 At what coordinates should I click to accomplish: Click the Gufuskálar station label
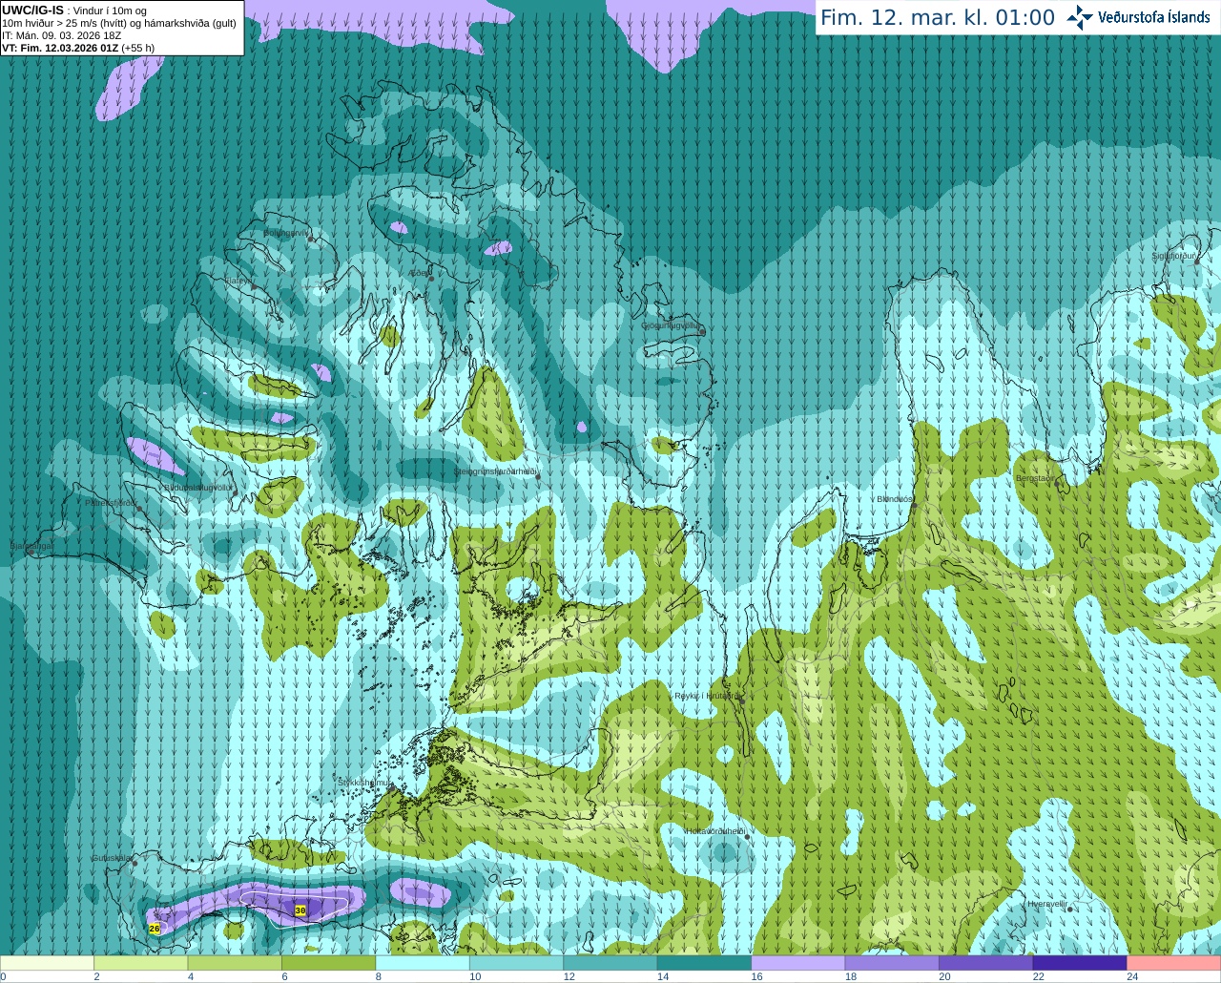point(112,858)
